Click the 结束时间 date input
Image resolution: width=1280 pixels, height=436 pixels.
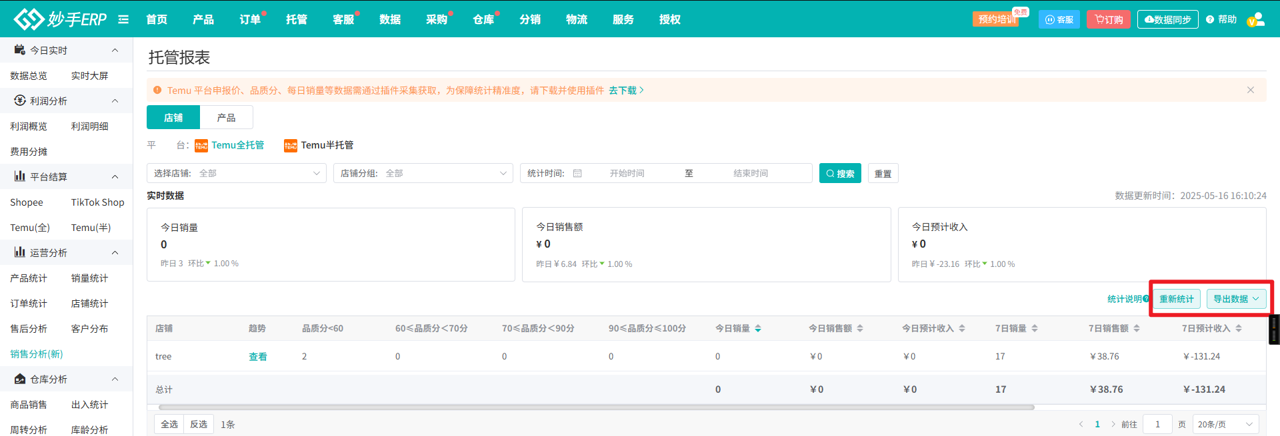(751, 173)
